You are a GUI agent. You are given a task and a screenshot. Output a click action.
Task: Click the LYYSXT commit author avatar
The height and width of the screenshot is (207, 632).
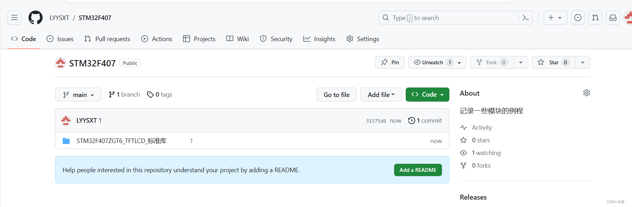(x=66, y=121)
